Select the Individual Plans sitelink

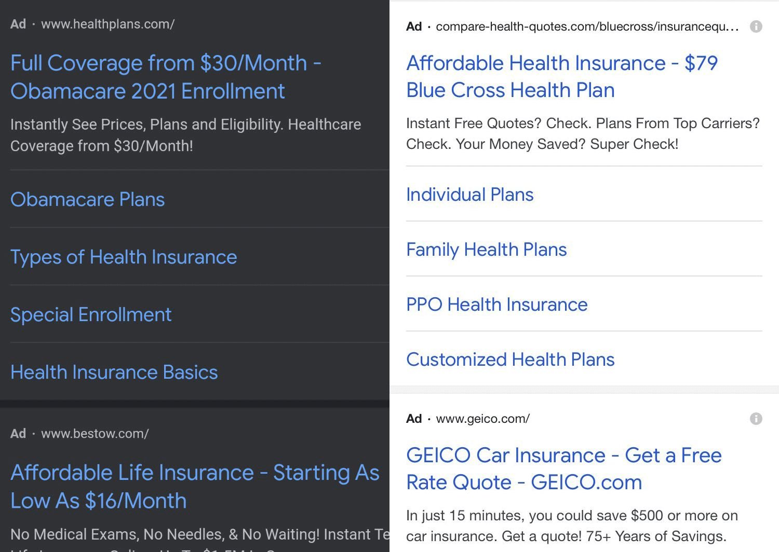click(x=469, y=195)
